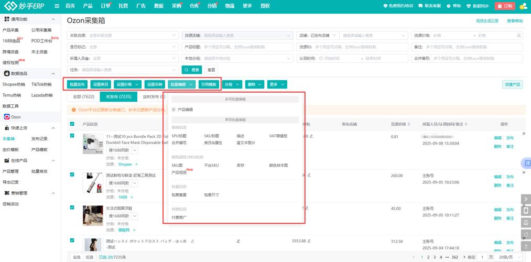Click the blue 译 translate floating button
The height and width of the screenshot is (262, 531).
tap(526, 163)
